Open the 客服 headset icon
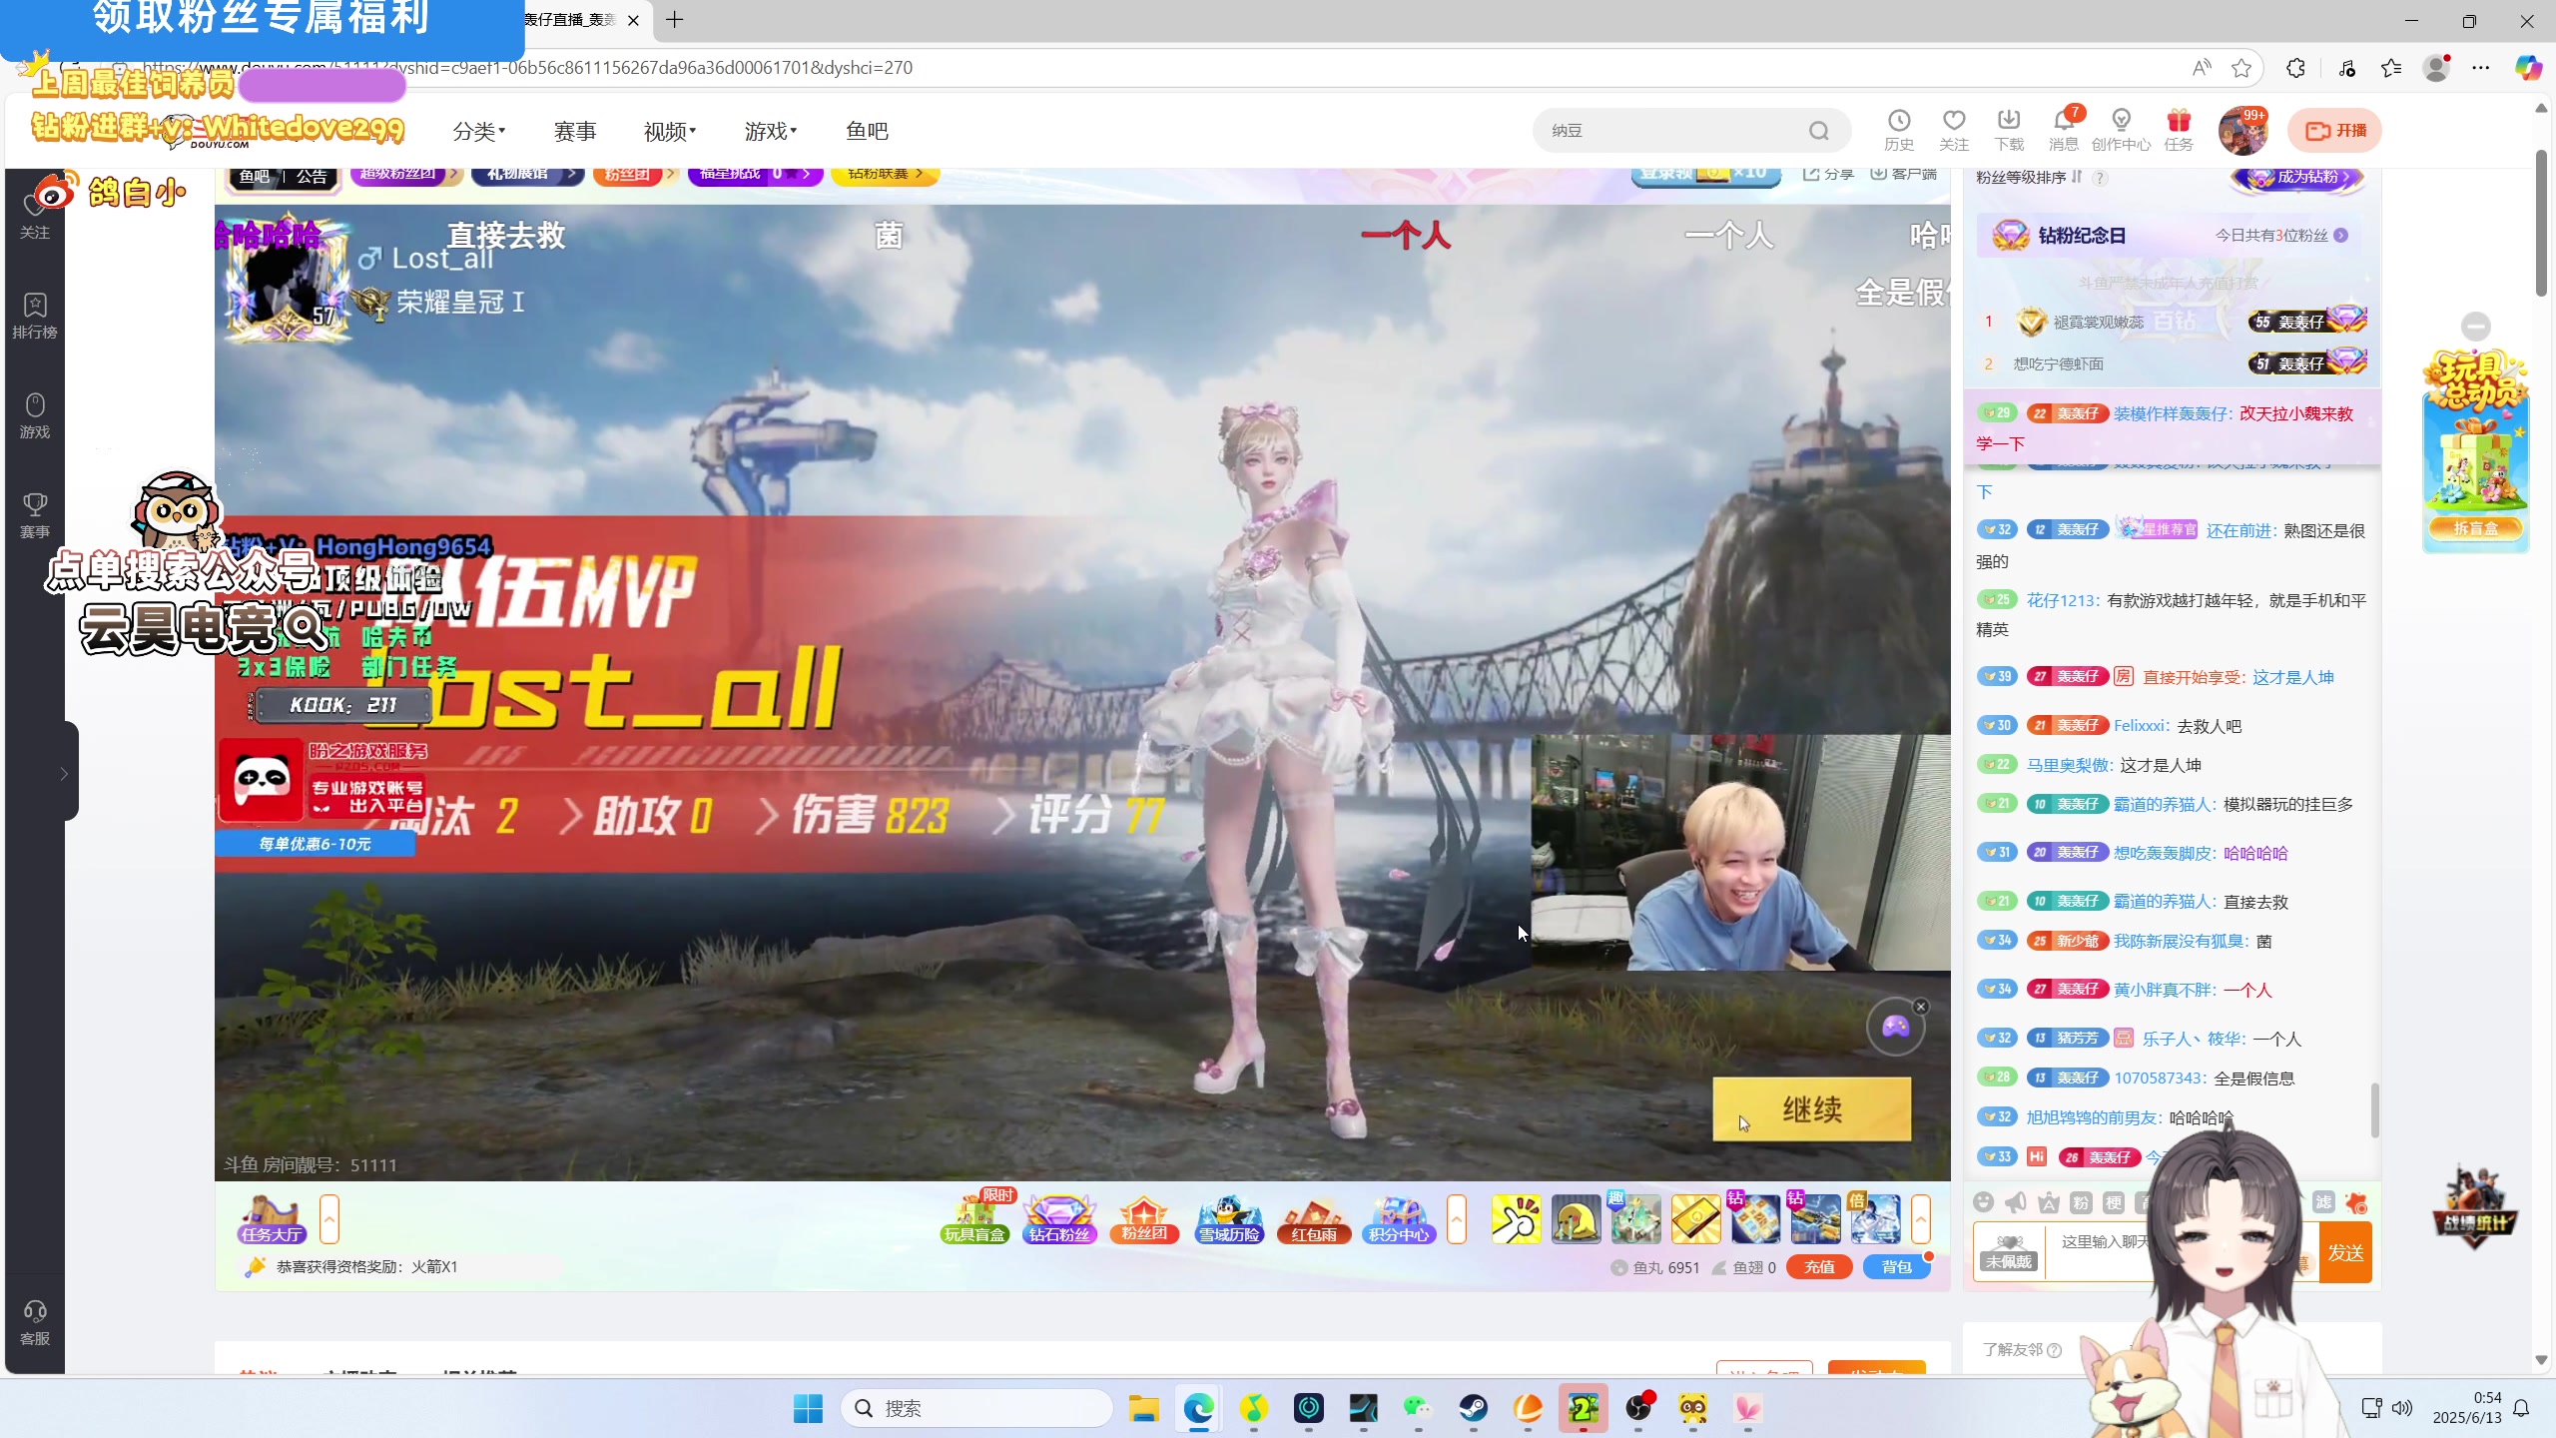Screen dimensions: 2556x1438 click(x=35, y=1322)
